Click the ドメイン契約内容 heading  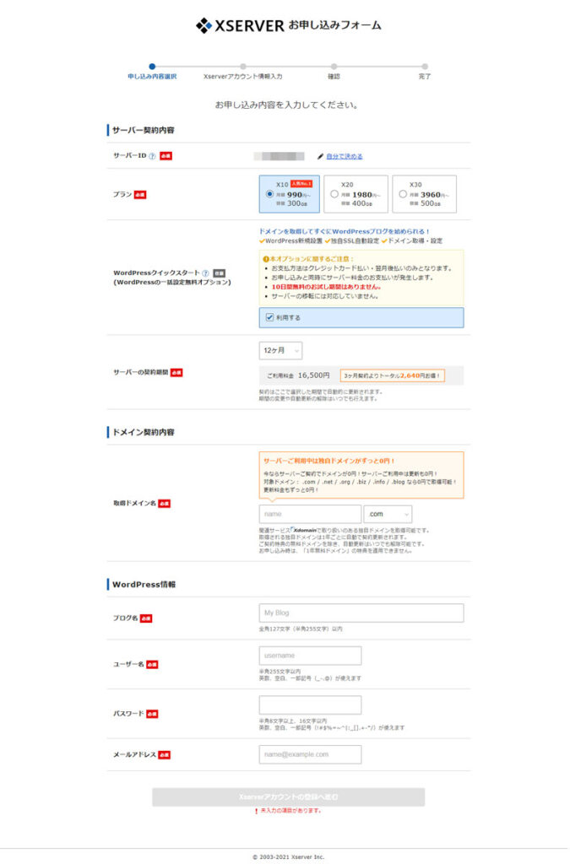point(144,433)
